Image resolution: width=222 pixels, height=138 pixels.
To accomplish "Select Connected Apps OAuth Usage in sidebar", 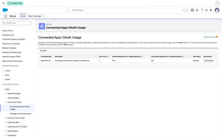I will click(20, 108).
